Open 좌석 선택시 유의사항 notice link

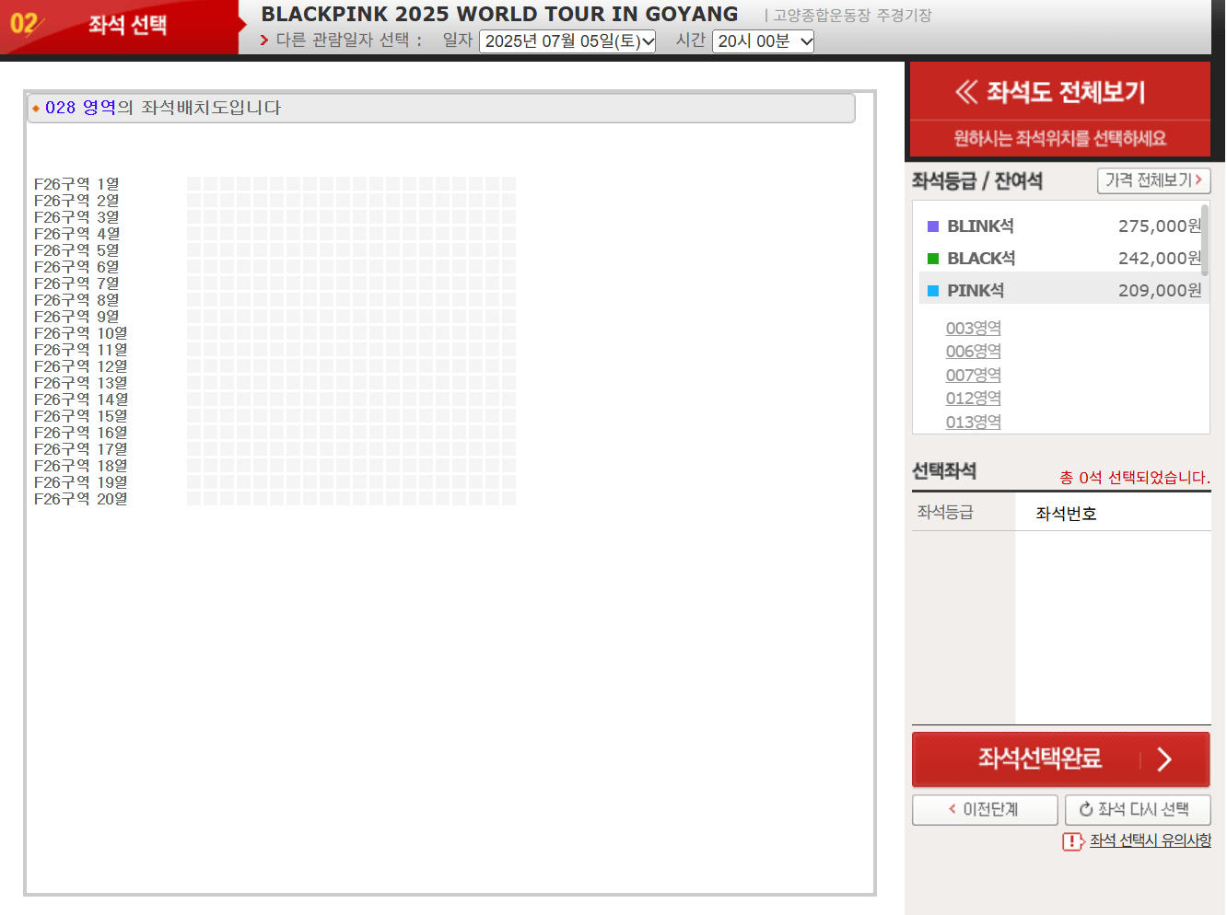1150,840
